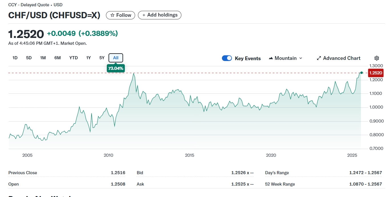
Task: Click the plus icon on Add holdings
Action: [x=144, y=15]
